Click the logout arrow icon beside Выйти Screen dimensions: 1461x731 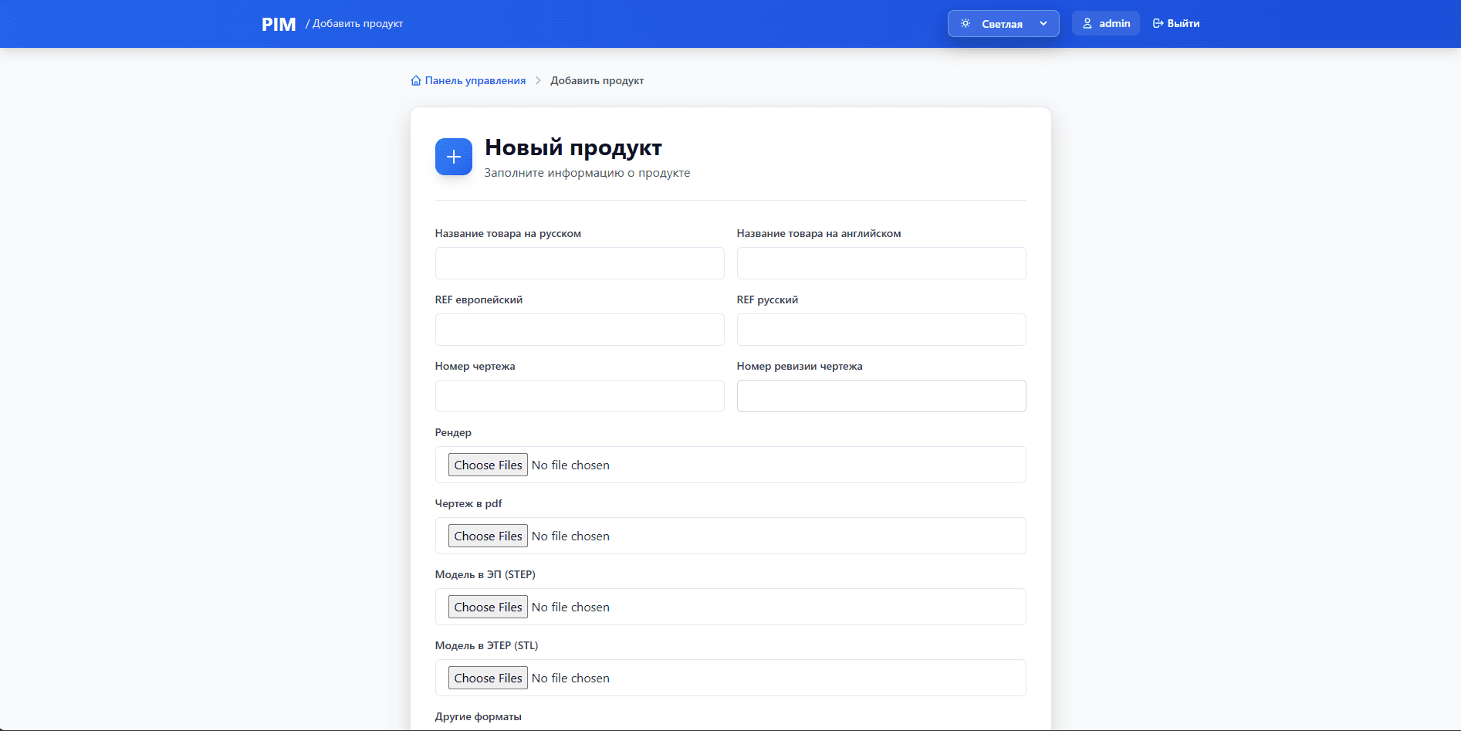1158,24
